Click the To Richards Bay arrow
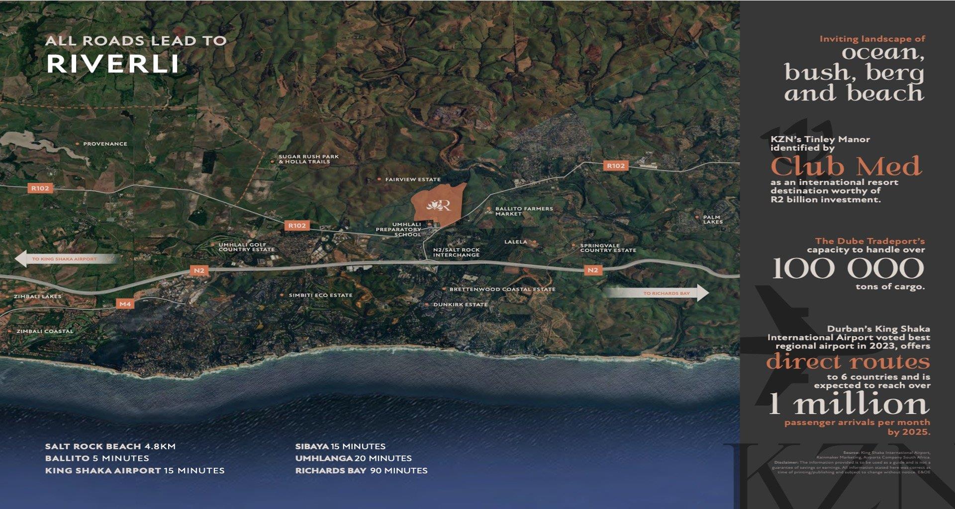The width and height of the screenshot is (955, 509). [x=657, y=293]
